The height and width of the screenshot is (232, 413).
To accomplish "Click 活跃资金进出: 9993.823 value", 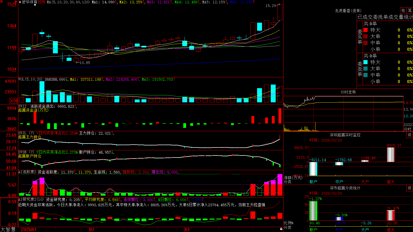I will [53, 106].
